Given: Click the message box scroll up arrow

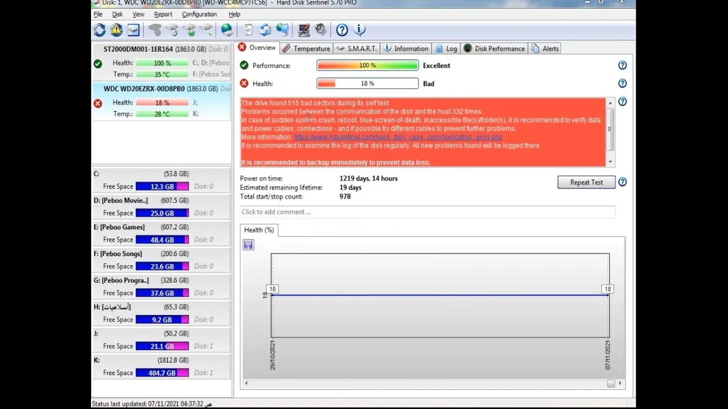Looking at the screenshot, I should tap(611, 103).
